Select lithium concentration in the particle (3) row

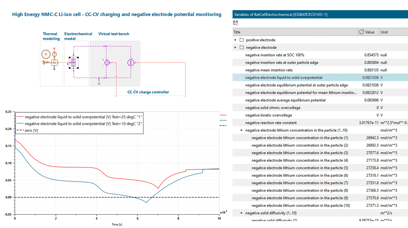[x=320, y=153]
